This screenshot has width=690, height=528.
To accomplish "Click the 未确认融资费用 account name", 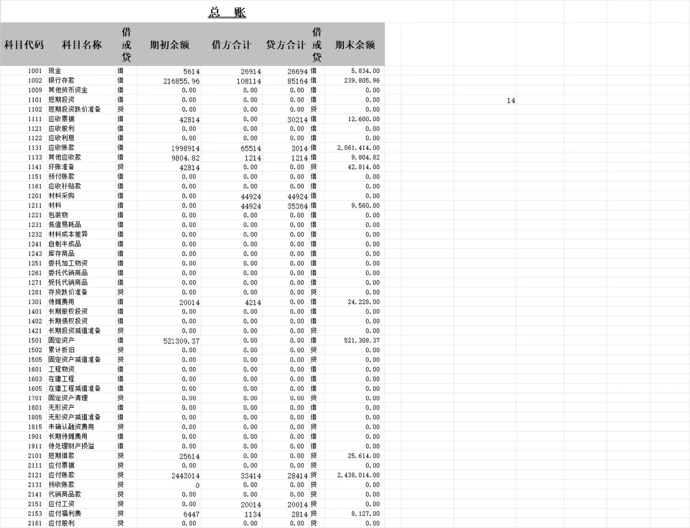I will [x=71, y=427].
